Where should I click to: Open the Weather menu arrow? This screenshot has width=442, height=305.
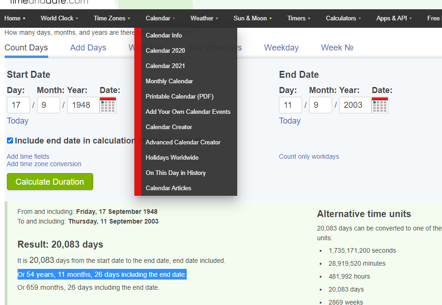pos(217,19)
